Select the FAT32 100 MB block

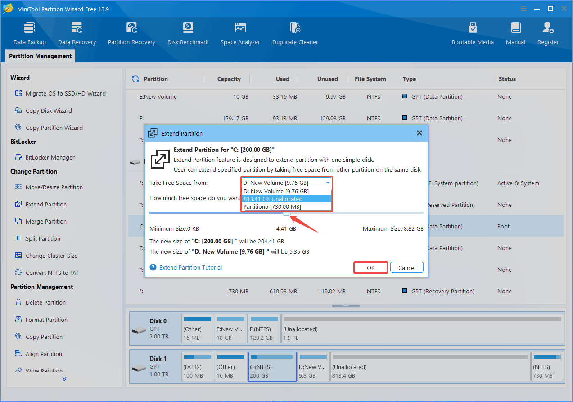[x=198, y=366]
